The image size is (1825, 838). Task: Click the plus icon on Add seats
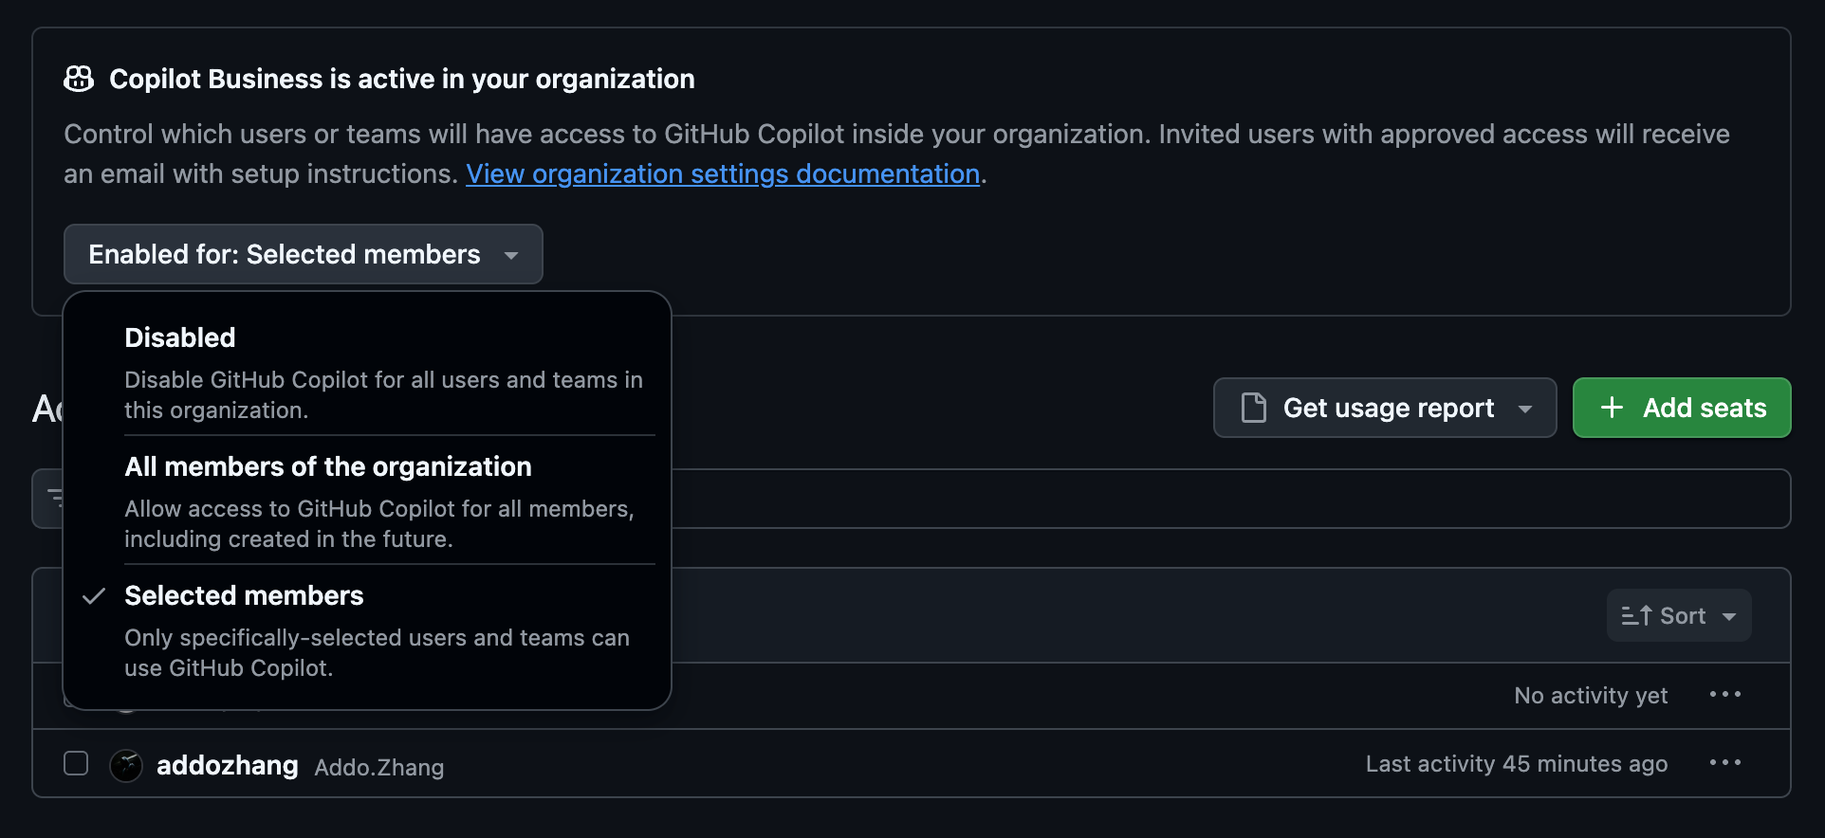click(1612, 408)
